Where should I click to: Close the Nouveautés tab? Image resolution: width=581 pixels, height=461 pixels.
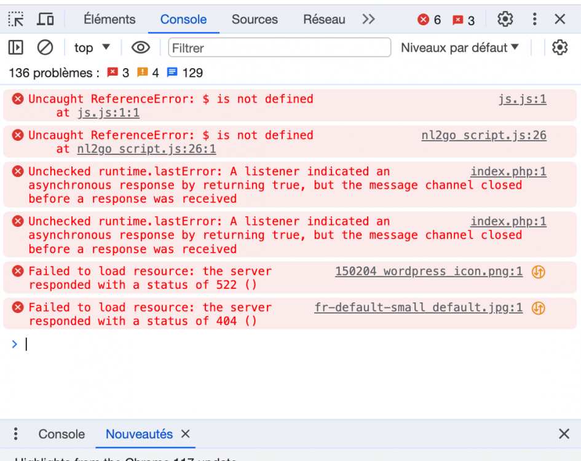(186, 433)
